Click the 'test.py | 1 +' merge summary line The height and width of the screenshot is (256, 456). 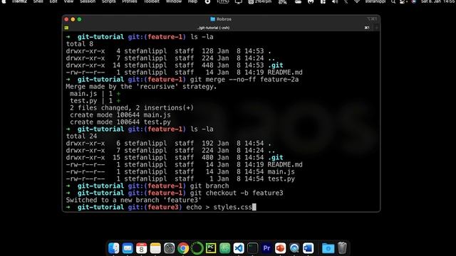(x=95, y=101)
